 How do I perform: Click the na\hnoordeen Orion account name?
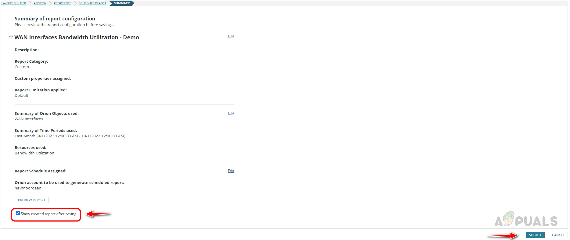click(28, 188)
